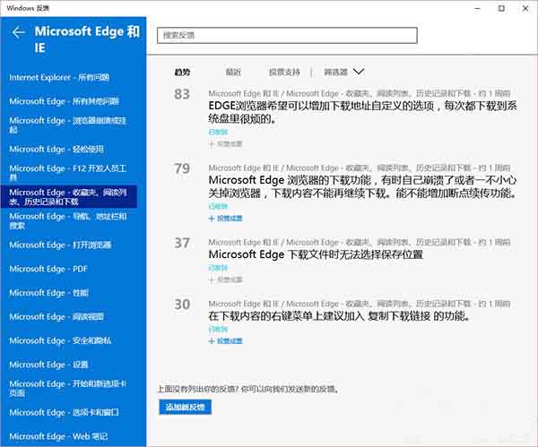The height and width of the screenshot is (447, 538).
Task: Click the vote count 37
Action: pyautogui.click(x=182, y=243)
